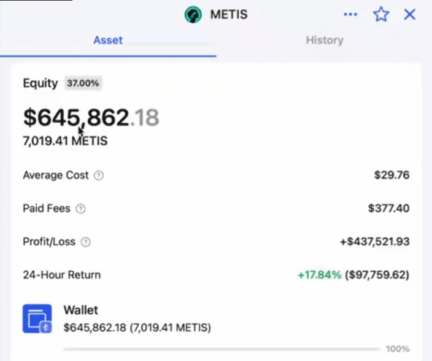
Task: Click the $645,862.18 equity value
Action: tap(91, 117)
